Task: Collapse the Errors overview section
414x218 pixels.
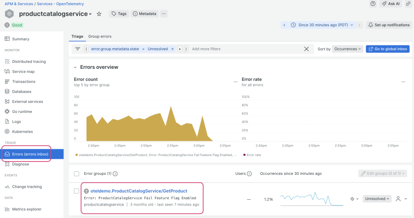Action: coord(75,67)
